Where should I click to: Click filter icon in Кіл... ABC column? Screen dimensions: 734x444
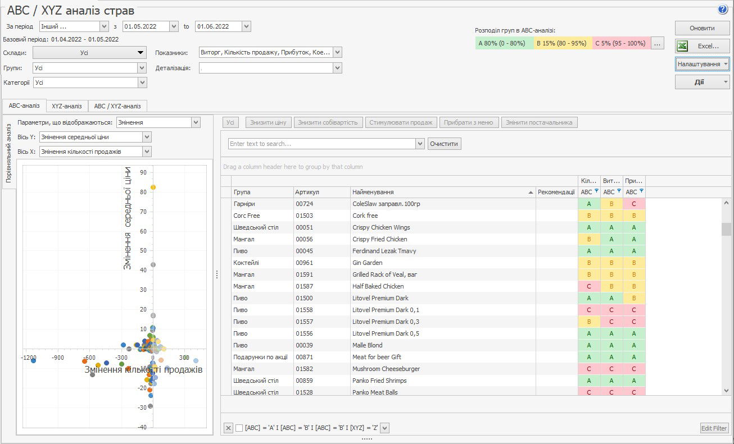click(x=596, y=192)
